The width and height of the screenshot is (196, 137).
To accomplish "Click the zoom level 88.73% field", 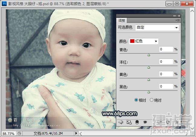I will click(8, 134).
